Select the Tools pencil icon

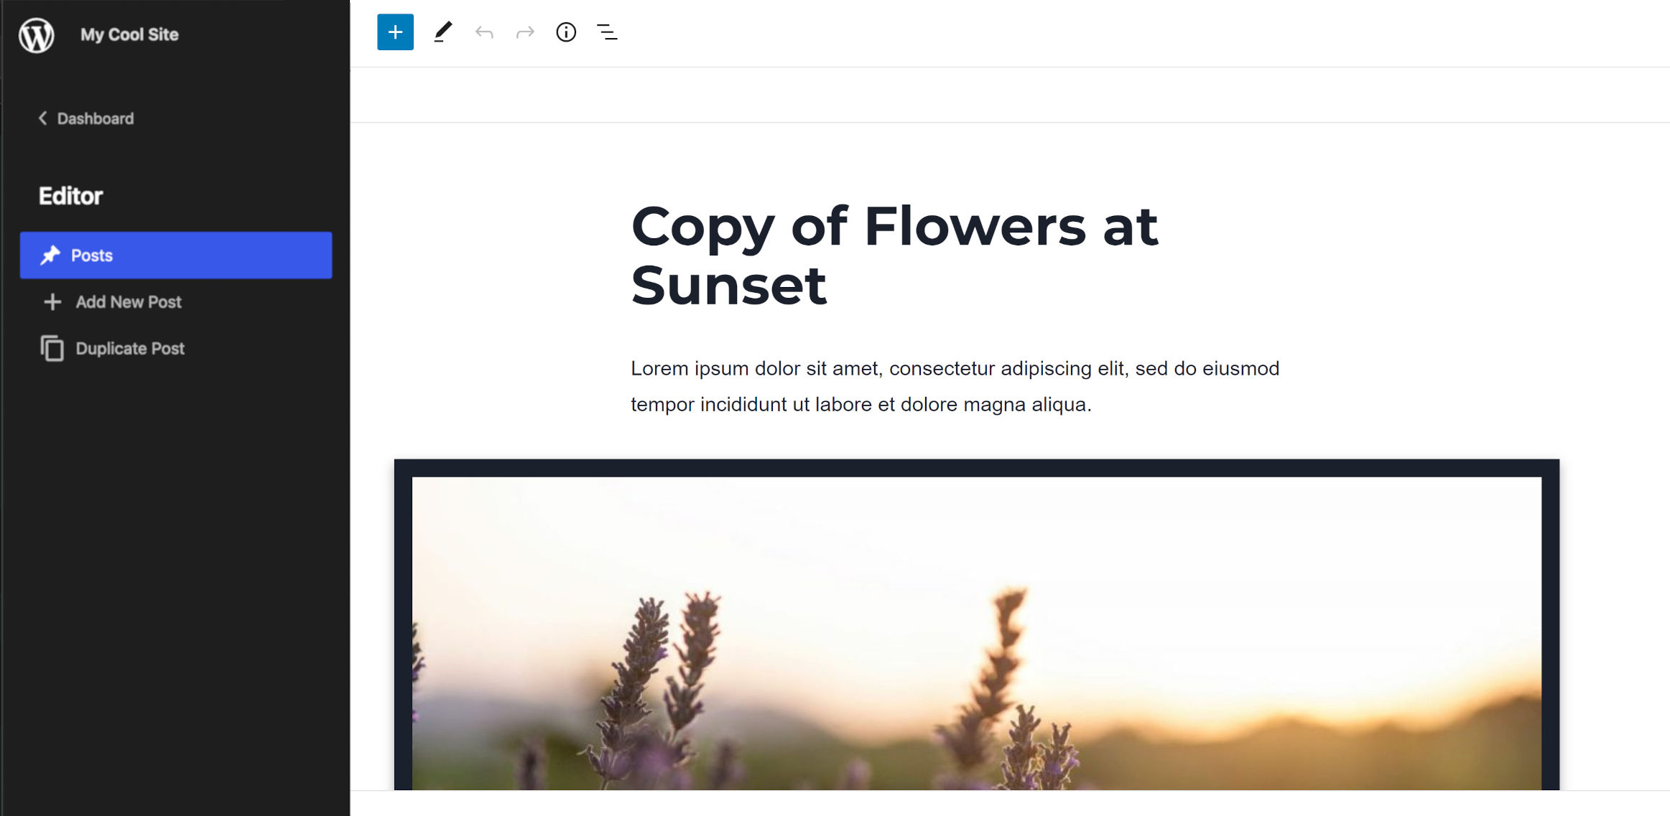(443, 32)
